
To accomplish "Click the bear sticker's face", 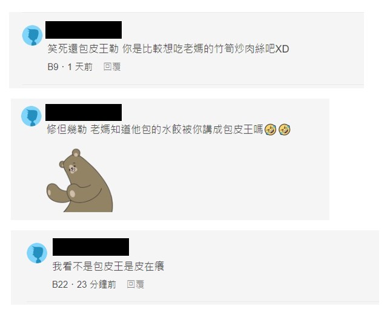I will coord(73,168).
